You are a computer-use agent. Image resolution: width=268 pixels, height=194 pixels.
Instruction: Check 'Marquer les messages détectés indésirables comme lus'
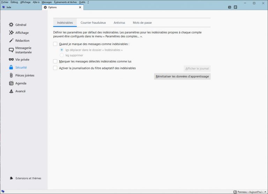pos(55,61)
